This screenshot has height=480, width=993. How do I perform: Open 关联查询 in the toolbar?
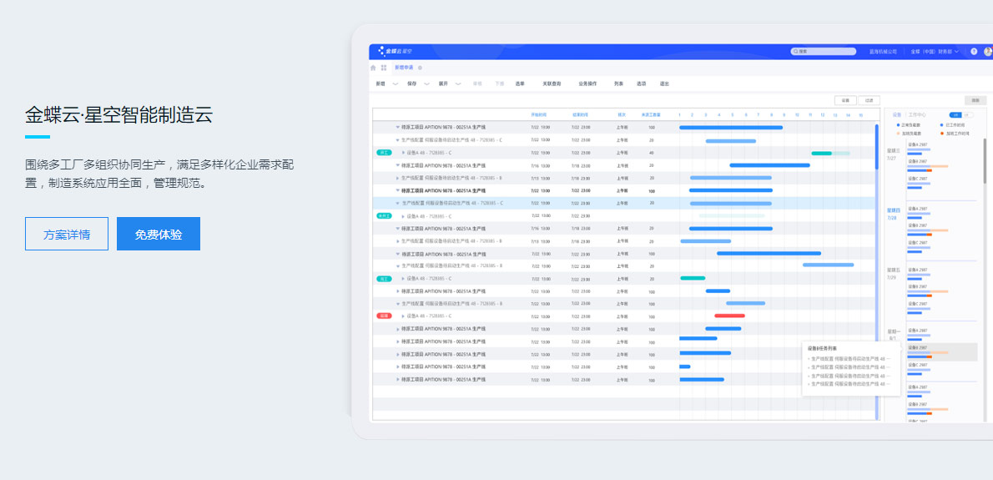pos(552,83)
